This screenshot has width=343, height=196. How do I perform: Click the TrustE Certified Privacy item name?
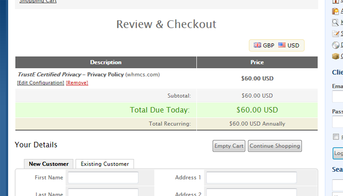[50, 75]
